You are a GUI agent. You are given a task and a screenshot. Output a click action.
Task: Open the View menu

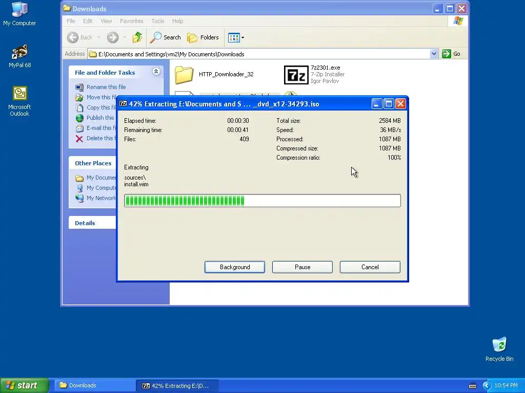[x=106, y=21]
